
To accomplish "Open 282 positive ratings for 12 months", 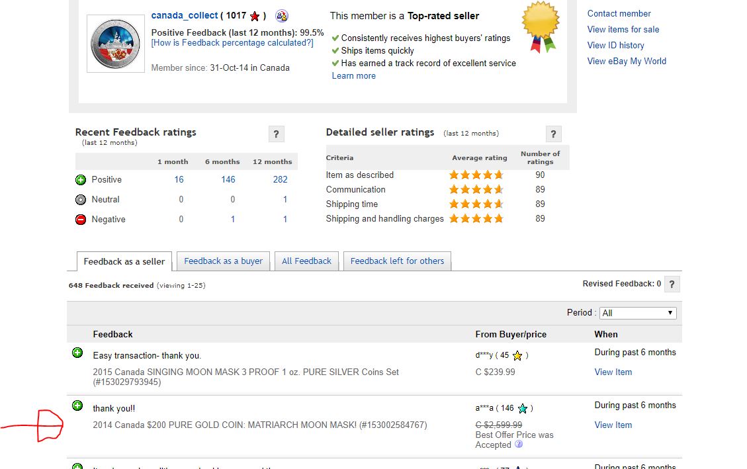I will [280, 179].
